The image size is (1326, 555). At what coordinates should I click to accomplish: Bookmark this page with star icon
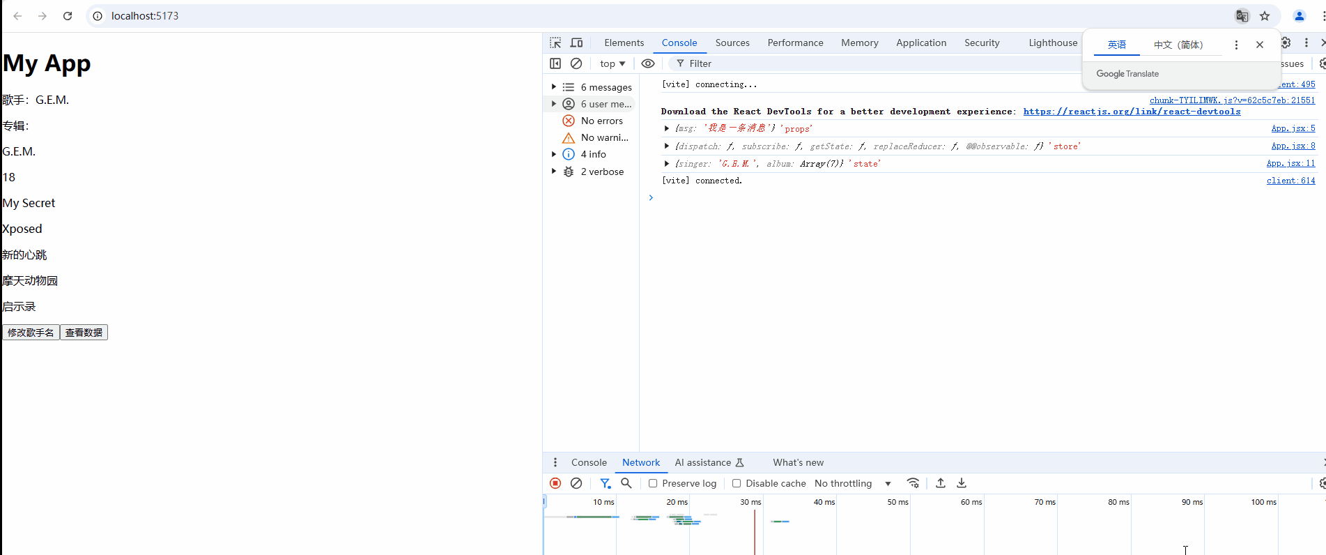1265,16
